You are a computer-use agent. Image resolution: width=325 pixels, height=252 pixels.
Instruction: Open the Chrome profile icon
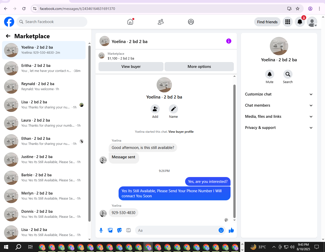[x=310, y=9]
